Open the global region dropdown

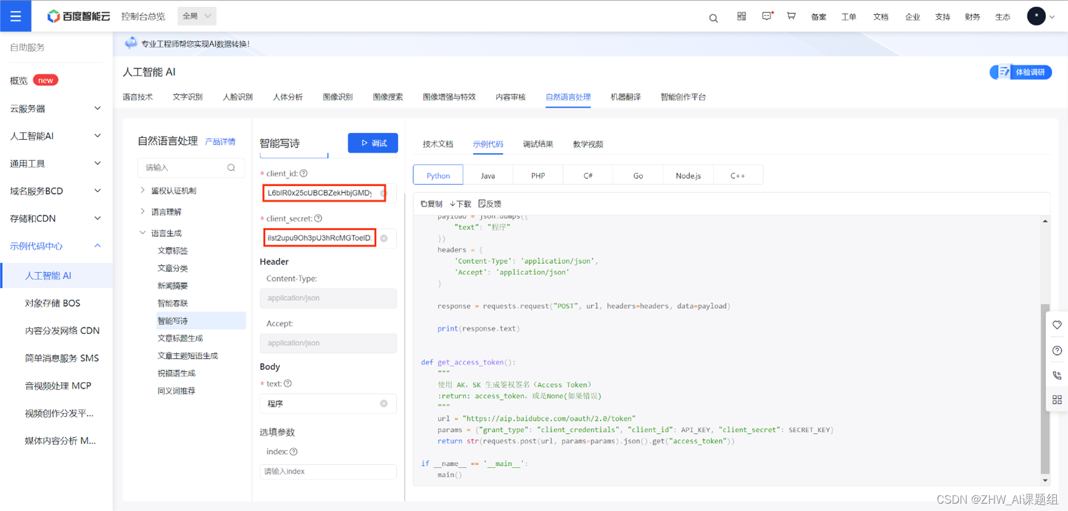[197, 16]
